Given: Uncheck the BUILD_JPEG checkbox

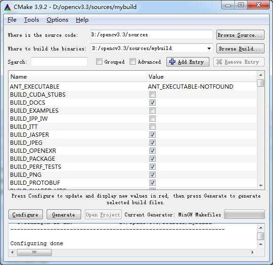Looking at the screenshot, I should [x=152, y=142].
